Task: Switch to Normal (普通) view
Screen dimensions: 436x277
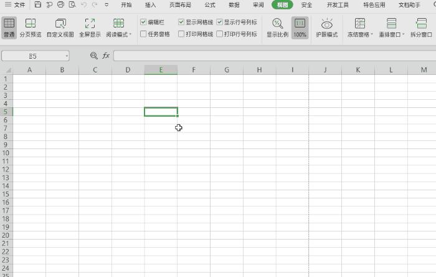Action: (9, 27)
